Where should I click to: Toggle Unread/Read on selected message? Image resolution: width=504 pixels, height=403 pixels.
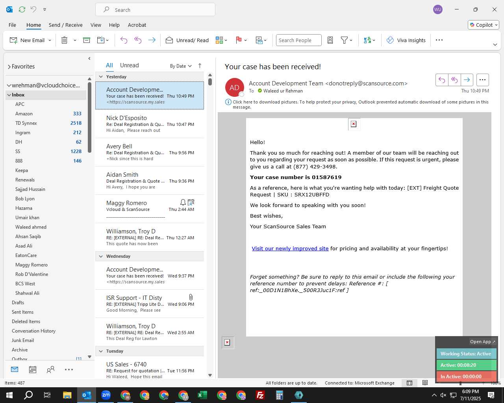click(x=187, y=40)
